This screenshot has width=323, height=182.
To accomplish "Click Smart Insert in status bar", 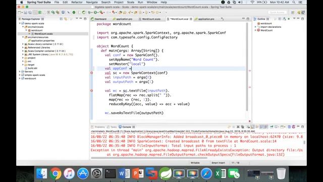I will point(218,163).
